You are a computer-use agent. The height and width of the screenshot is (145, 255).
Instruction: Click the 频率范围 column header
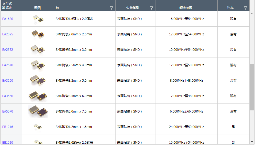click(x=186, y=8)
